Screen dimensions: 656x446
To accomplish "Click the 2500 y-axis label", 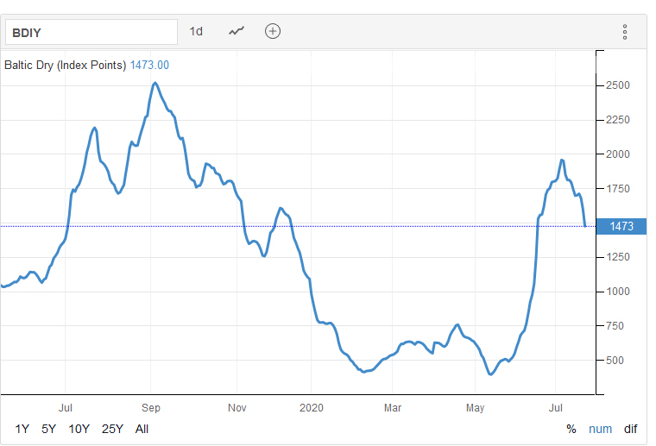I will click(x=617, y=85).
